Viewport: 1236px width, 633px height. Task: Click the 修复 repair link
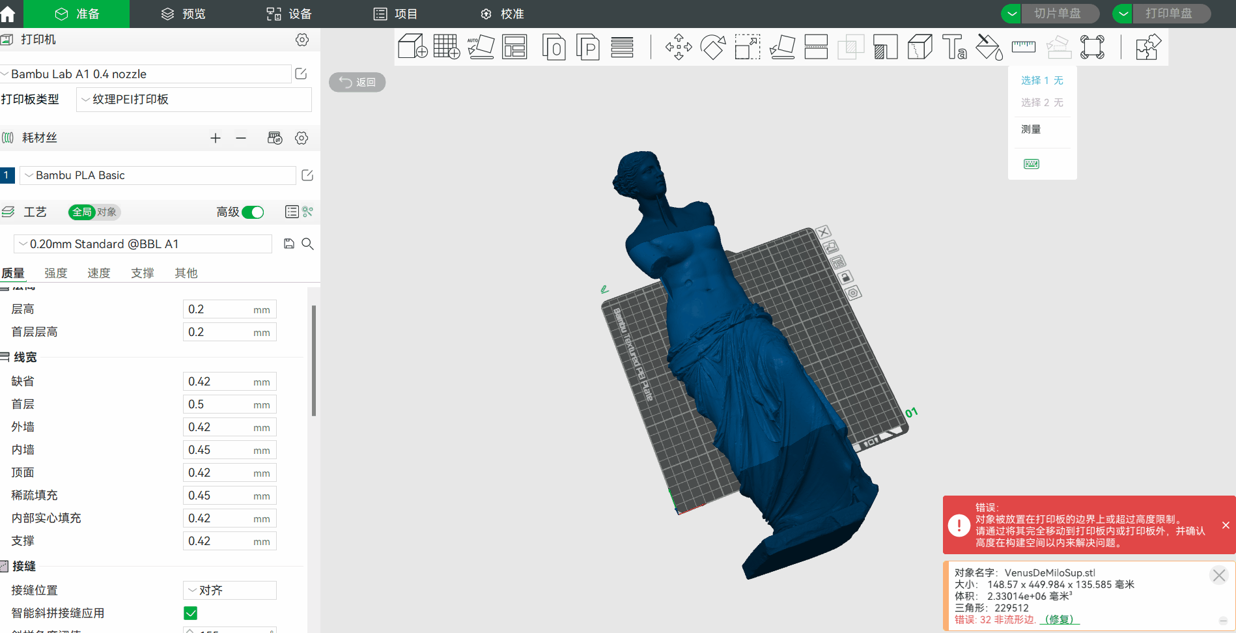pos(1060,619)
